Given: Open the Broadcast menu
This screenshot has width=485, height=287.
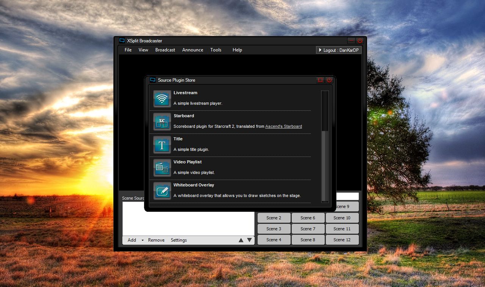Looking at the screenshot, I should tap(165, 50).
